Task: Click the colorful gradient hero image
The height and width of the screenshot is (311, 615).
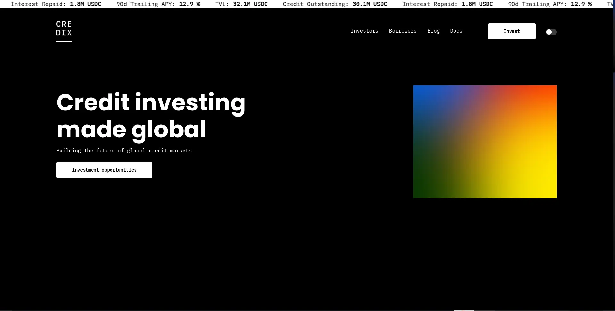Action: 485,141
